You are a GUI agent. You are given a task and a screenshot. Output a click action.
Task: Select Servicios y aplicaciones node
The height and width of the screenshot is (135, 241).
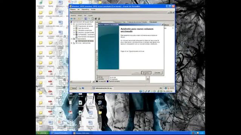[x=83, y=43]
